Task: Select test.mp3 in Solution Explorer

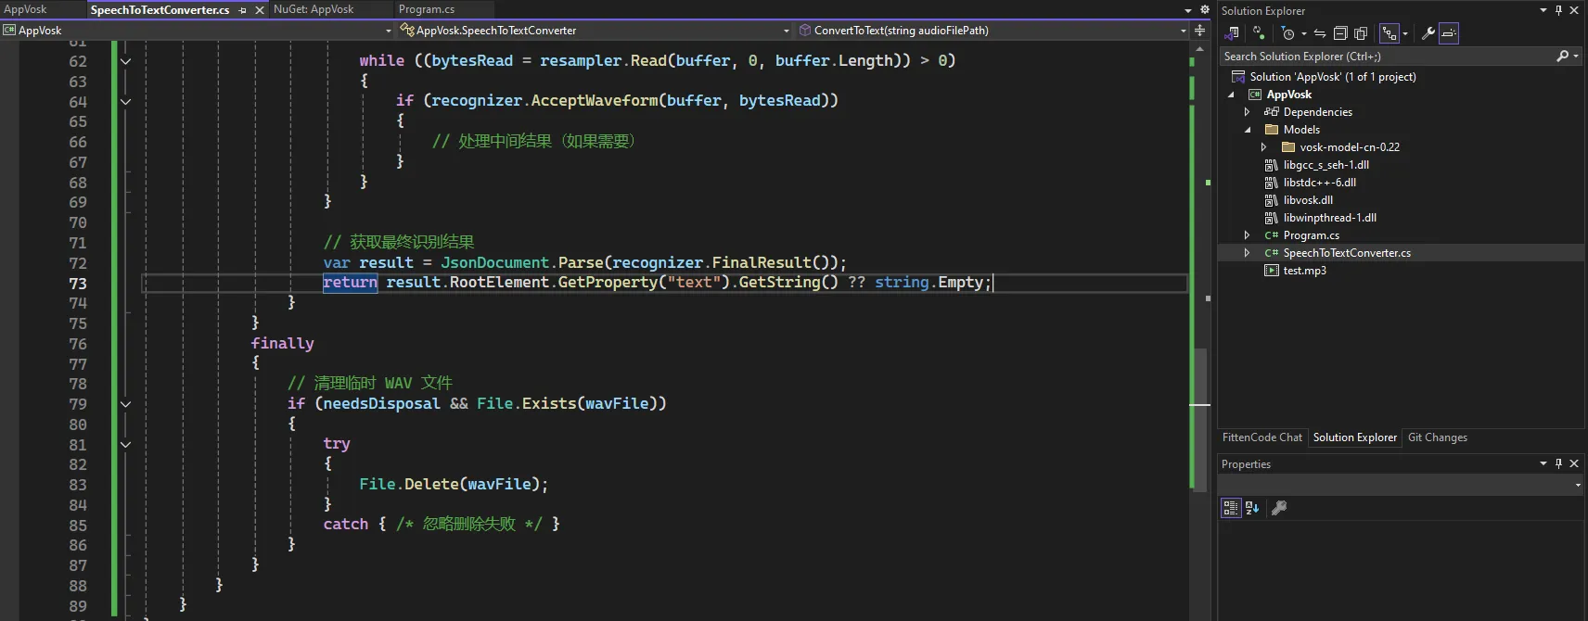Action: (x=1304, y=271)
